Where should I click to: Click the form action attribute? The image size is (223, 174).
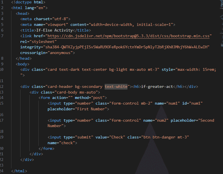tap(62, 98)
